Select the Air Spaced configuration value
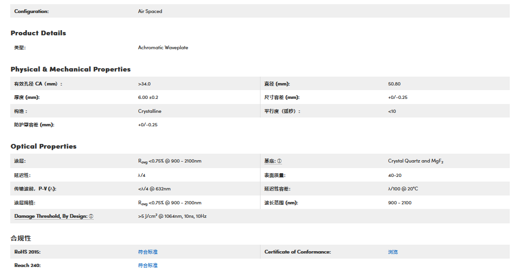The width and height of the screenshot is (513, 280). (150, 11)
